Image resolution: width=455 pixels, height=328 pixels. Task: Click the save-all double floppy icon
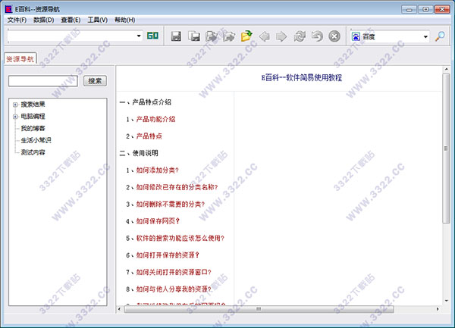click(194, 36)
